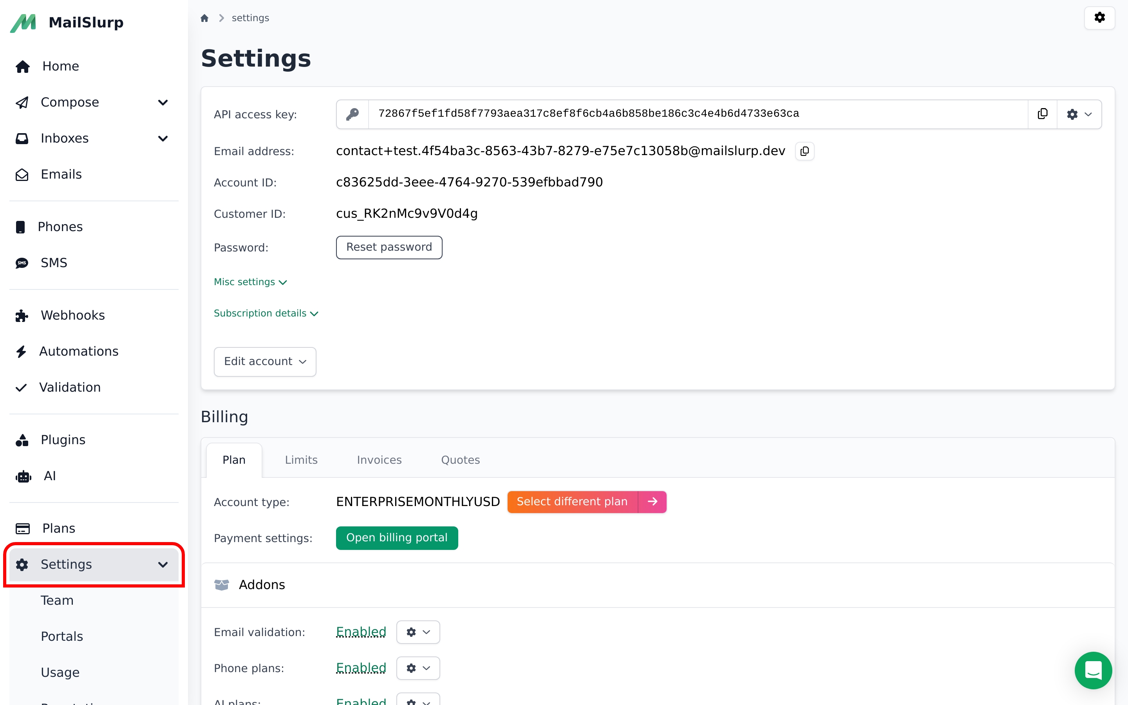Open the AI robot section
Image resolution: width=1128 pixels, height=705 pixels.
point(94,476)
